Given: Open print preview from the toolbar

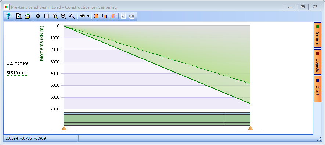Looking at the screenshot, I should pos(19,16).
